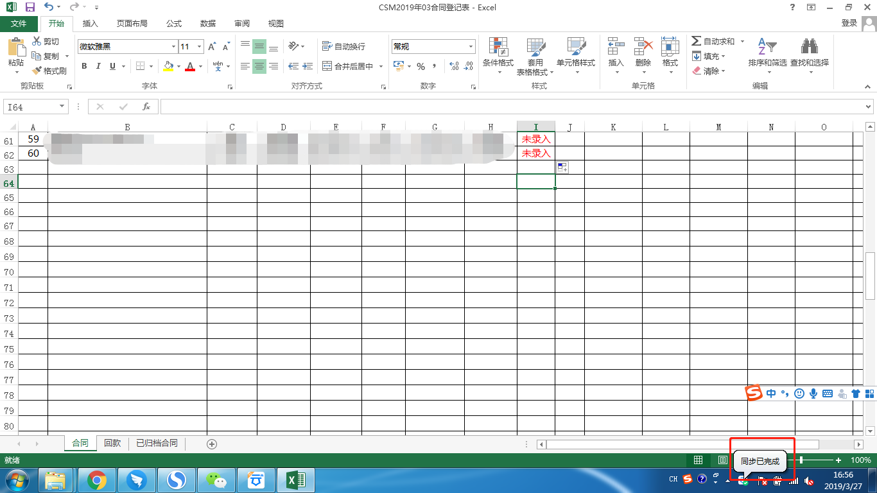Click the Cut (剪切) scissors icon

click(x=37, y=42)
